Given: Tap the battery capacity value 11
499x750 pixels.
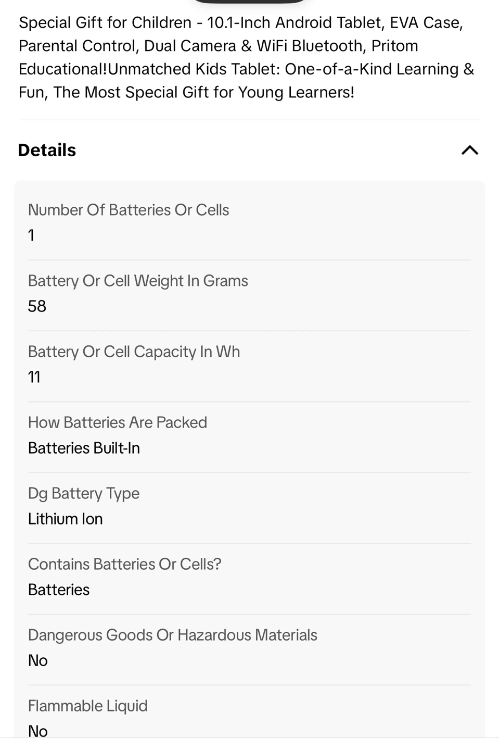Looking at the screenshot, I should [x=34, y=377].
